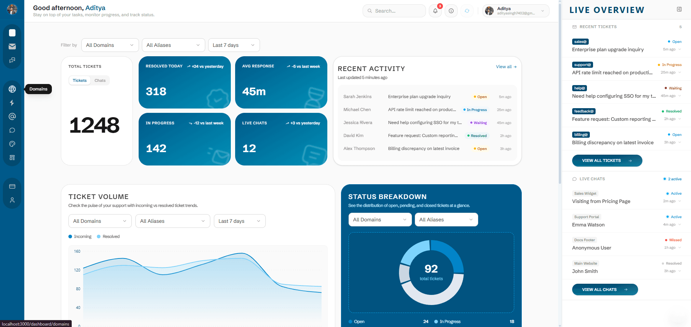691x327 pixels.
Task: Open the workflow icon below the palette
Action: pos(12,158)
